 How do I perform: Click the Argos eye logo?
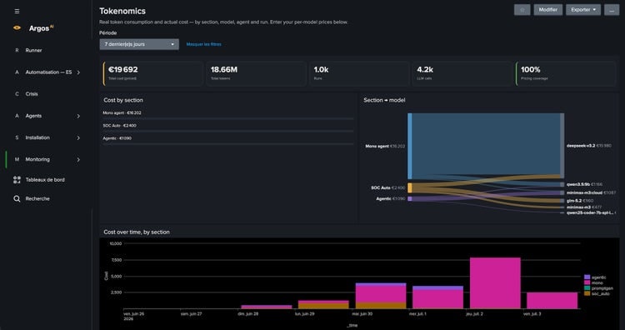(x=17, y=27)
